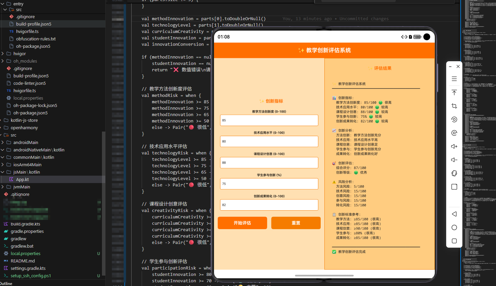Click the emulator bottom home indicator bar
Screen dimensions: 496x286
click(x=324, y=276)
